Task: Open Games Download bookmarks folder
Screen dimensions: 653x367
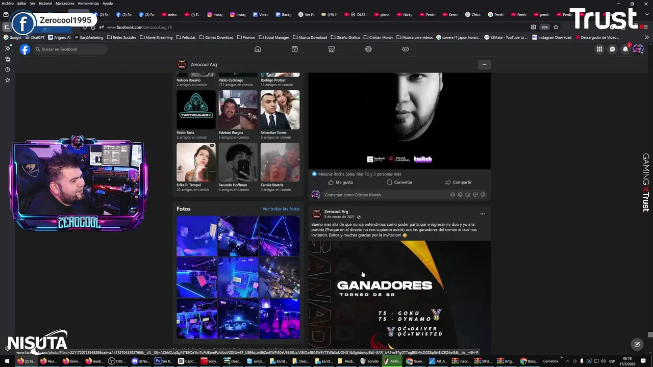Action: pyautogui.click(x=216, y=37)
